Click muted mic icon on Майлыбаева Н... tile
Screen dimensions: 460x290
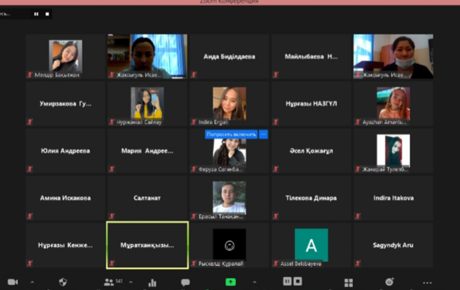click(276, 75)
